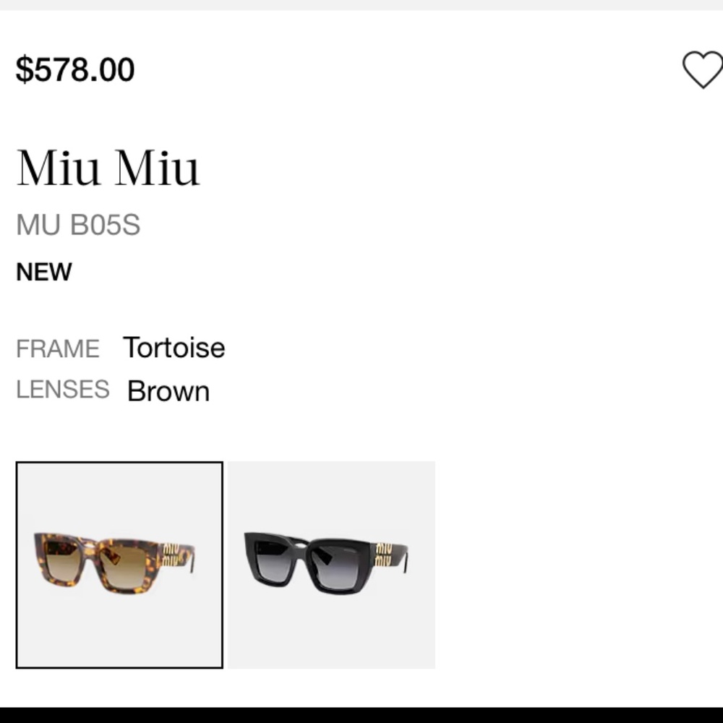Open the Miu Miu brand page

click(108, 168)
